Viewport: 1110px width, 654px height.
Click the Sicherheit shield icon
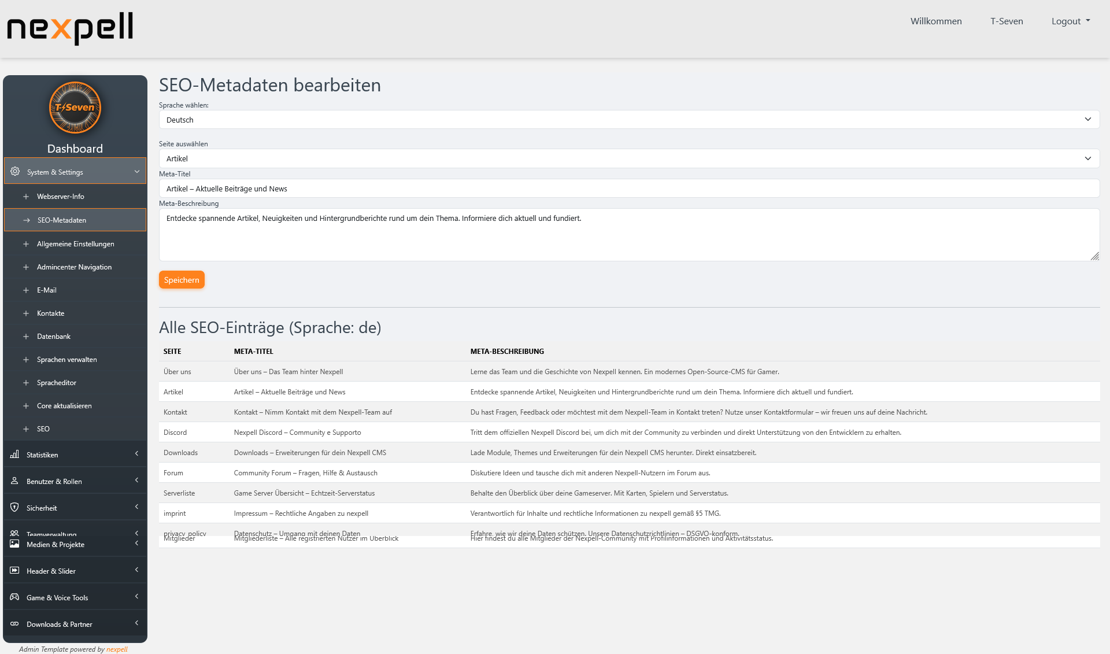click(x=14, y=507)
